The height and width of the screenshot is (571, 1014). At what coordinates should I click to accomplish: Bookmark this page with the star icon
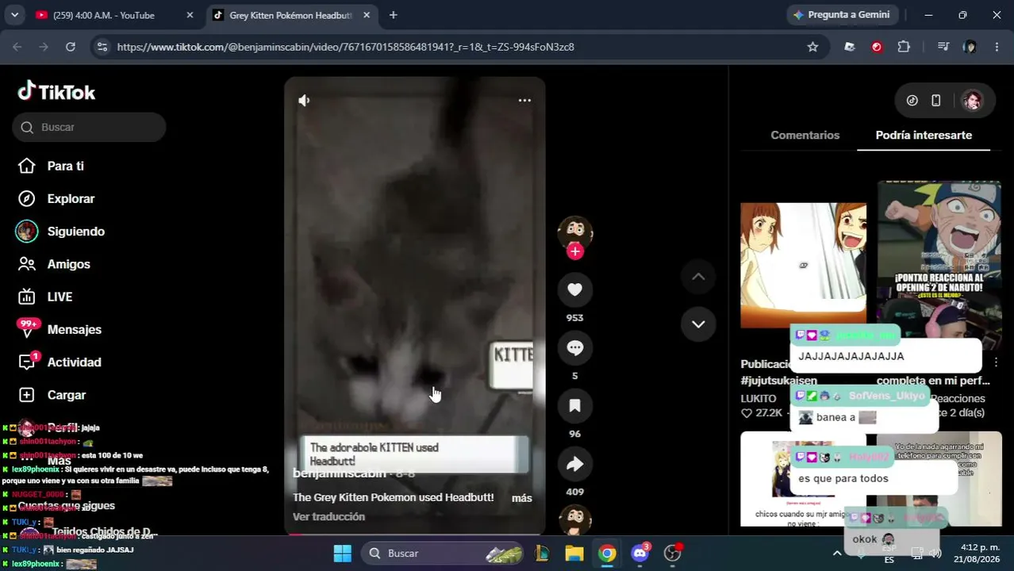tap(812, 47)
